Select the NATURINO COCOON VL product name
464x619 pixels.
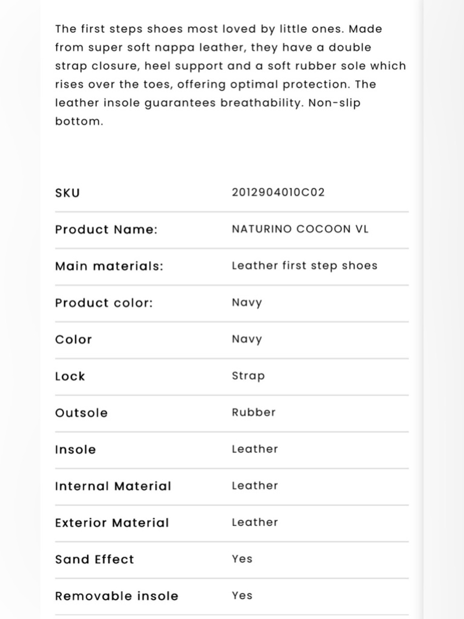pos(300,229)
